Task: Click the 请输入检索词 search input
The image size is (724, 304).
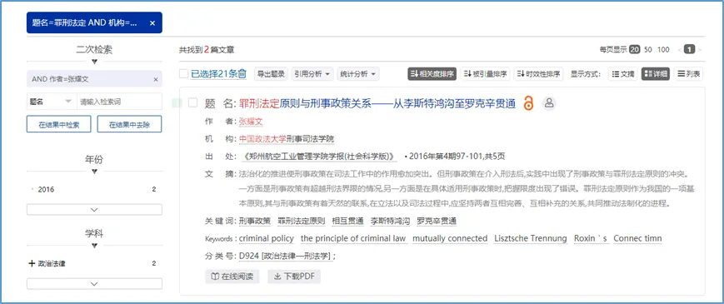Action: point(118,102)
